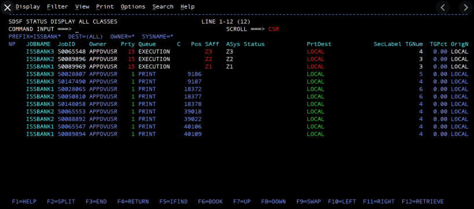
Task: Go to the next image with right chevron
Action: pos(465,8)
